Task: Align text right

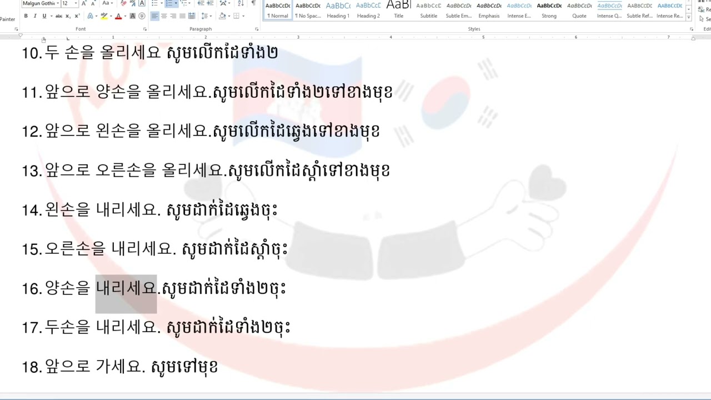Action: [x=173, y=16]
